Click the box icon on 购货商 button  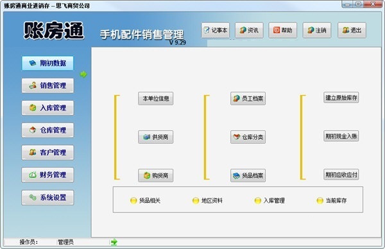[x=147, y=176]
